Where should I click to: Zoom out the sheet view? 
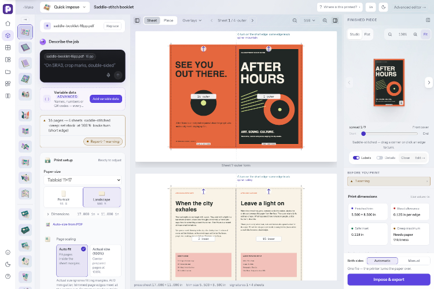click(x=295, y=20)
